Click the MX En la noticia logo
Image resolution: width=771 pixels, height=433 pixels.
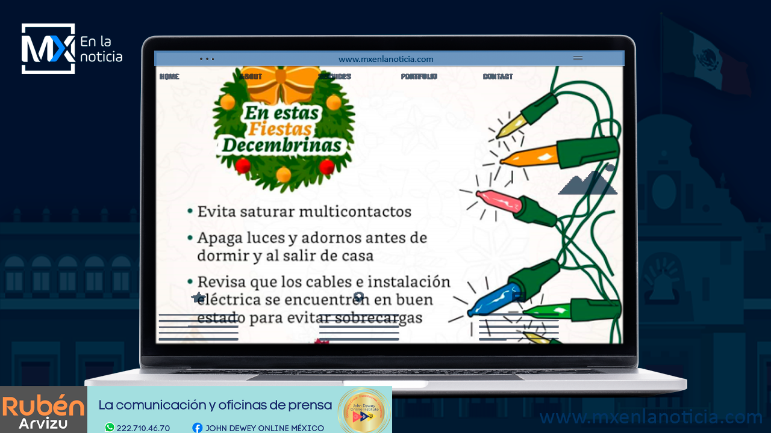(72, 49)
